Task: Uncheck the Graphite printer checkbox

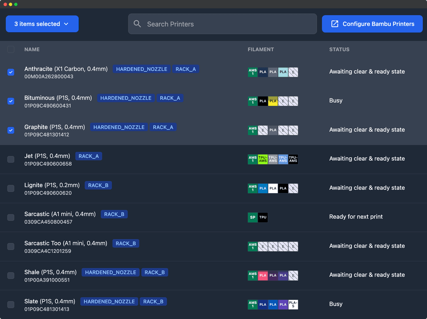Action: (x=11, y=130)
